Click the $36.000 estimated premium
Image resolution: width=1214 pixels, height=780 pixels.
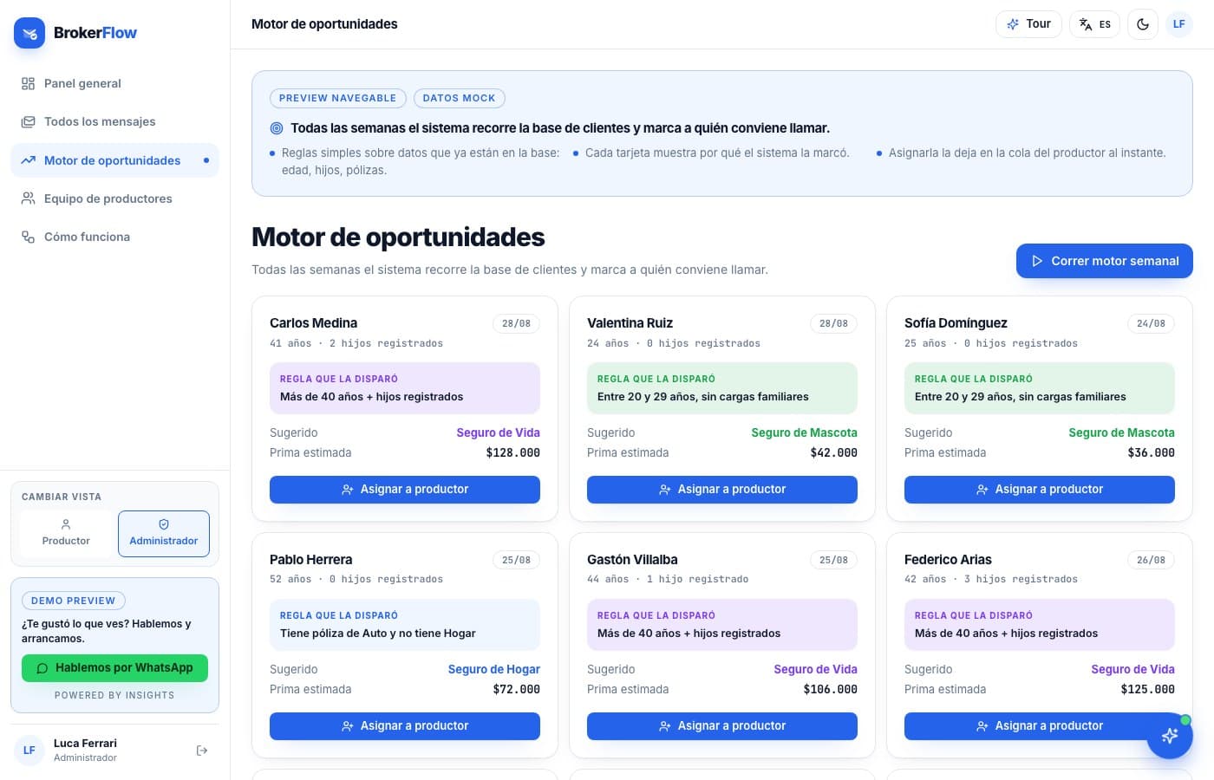pyautogui.click(x=1151, y=452)
